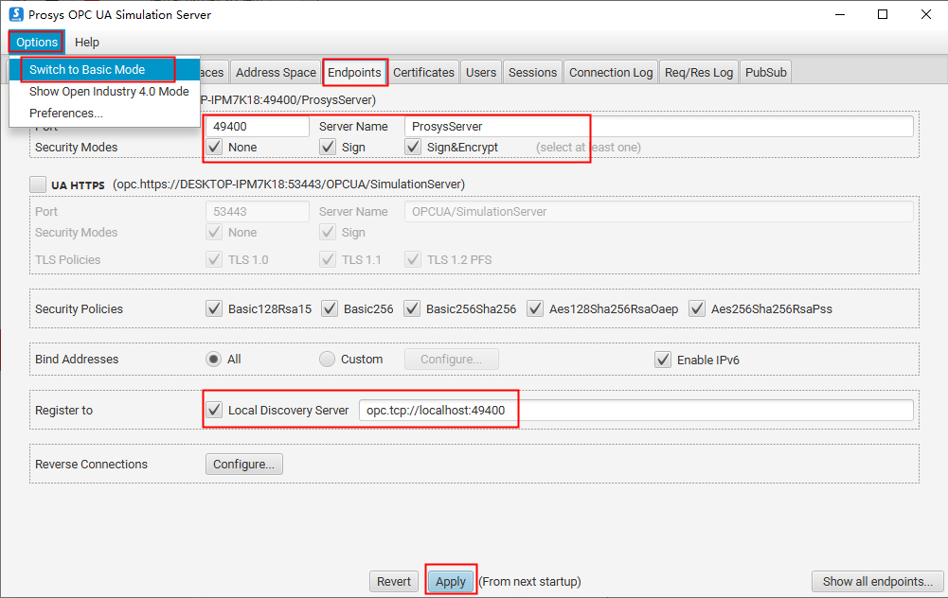Viewport: 948px width, 598px height.
Task: Open the Connection Log tab
Action: (x=611, y=72)
